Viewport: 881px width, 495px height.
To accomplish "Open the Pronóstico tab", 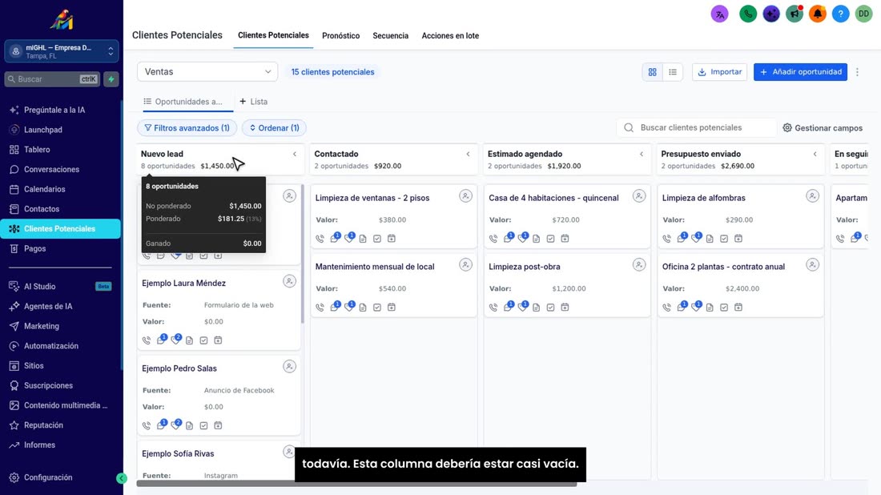I will (x=341, y=36).
